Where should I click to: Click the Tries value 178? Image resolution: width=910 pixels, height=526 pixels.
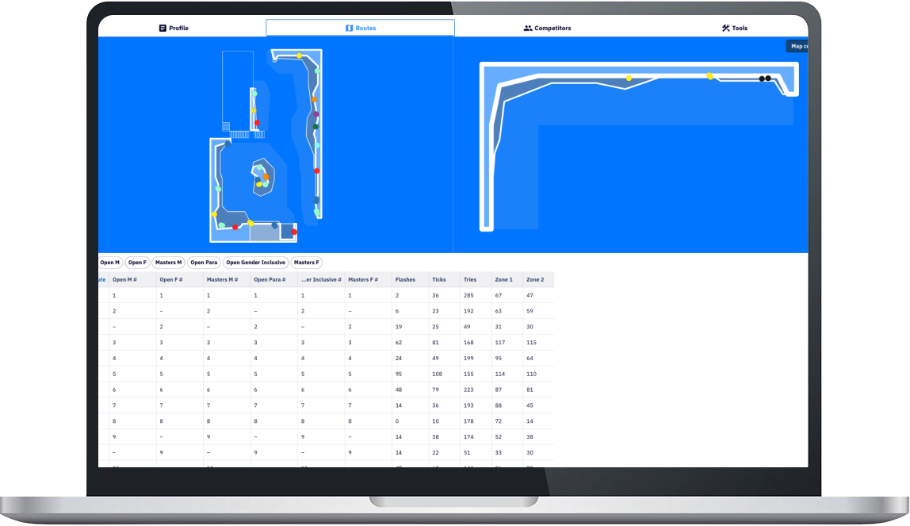469,421
